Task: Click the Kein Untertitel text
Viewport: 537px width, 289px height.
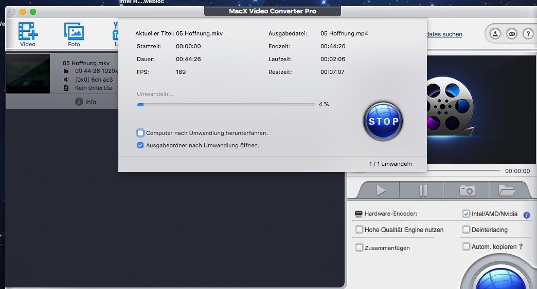Action: (94, 88)
